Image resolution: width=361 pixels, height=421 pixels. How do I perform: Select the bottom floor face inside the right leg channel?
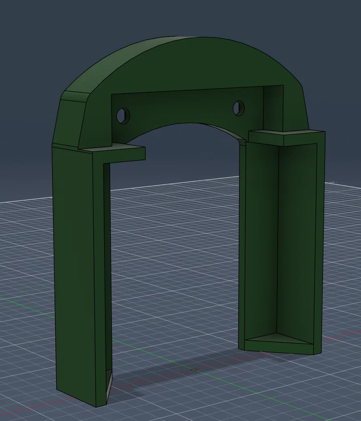[x=278, y=338]
